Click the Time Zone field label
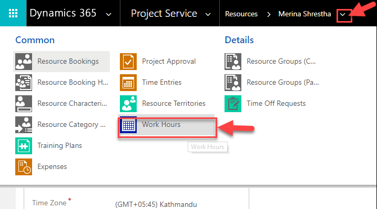This screenshot has height=209, width=377. click(x=49, y=203)
